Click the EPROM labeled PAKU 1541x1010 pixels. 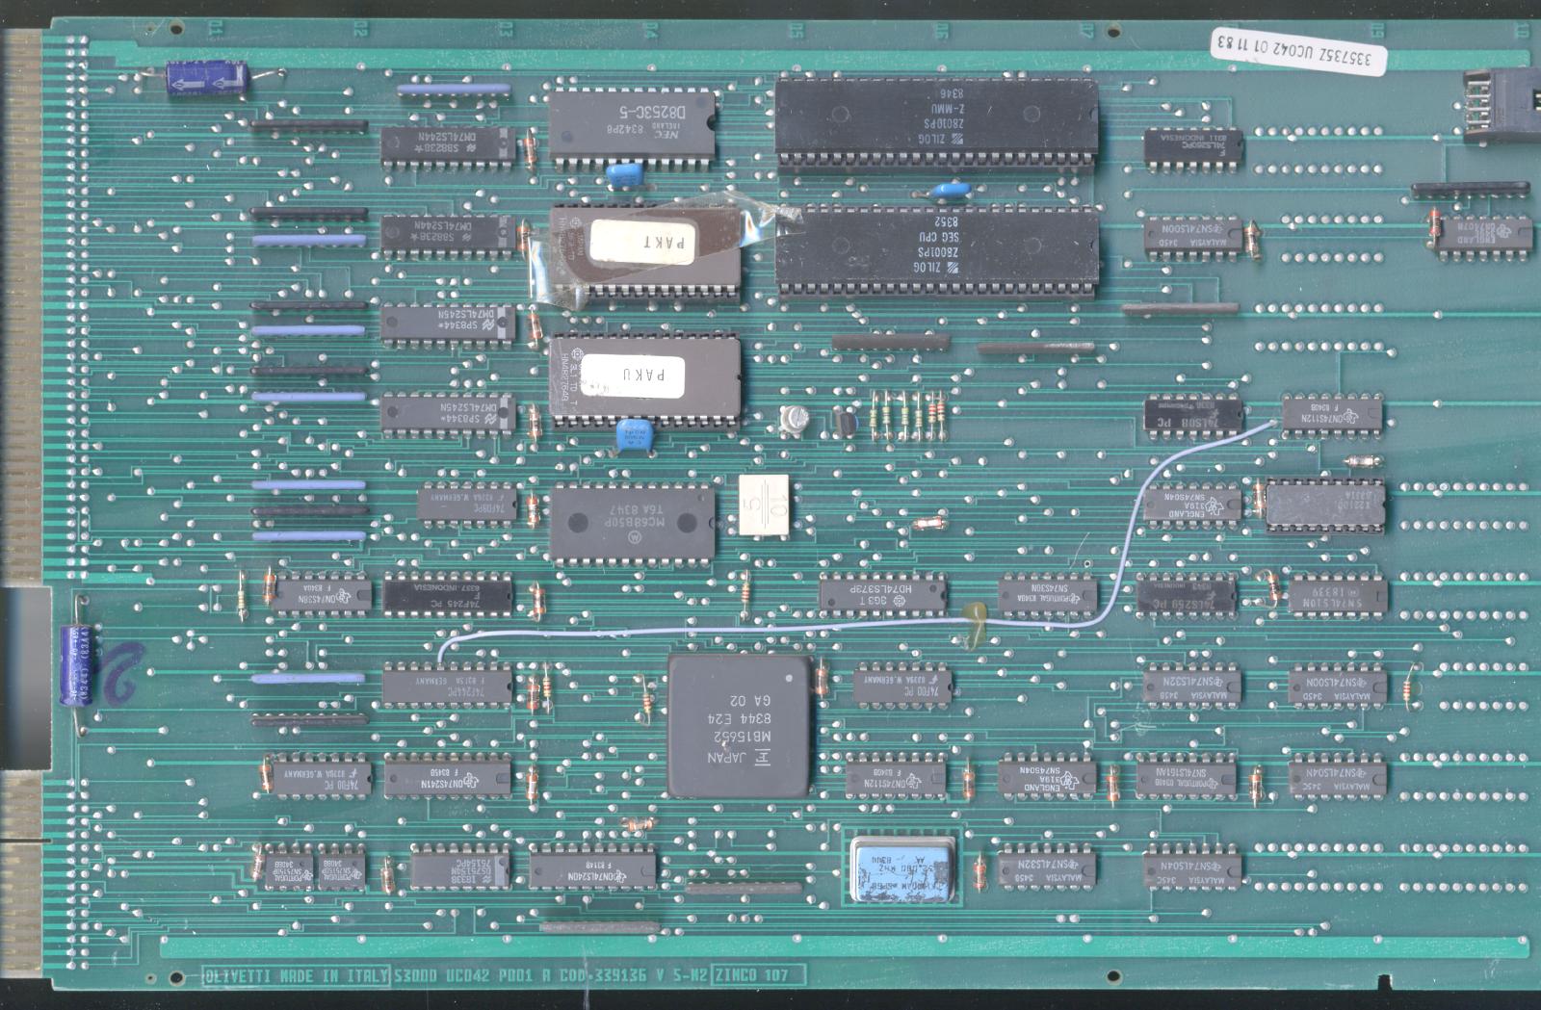pos(645,378)
